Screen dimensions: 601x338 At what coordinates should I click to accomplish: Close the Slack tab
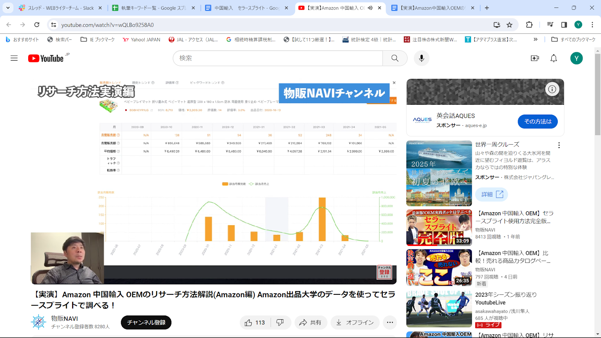pyautogui.click(x=100, y=8)
